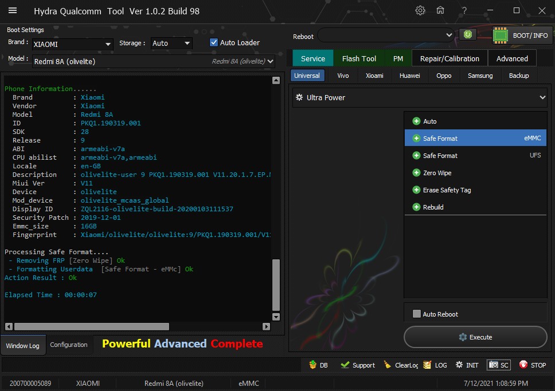Screen dimensions: 555x391
Task: Clear the log with ClearLog
Action: pyautogui.click(x=401, y=365)
